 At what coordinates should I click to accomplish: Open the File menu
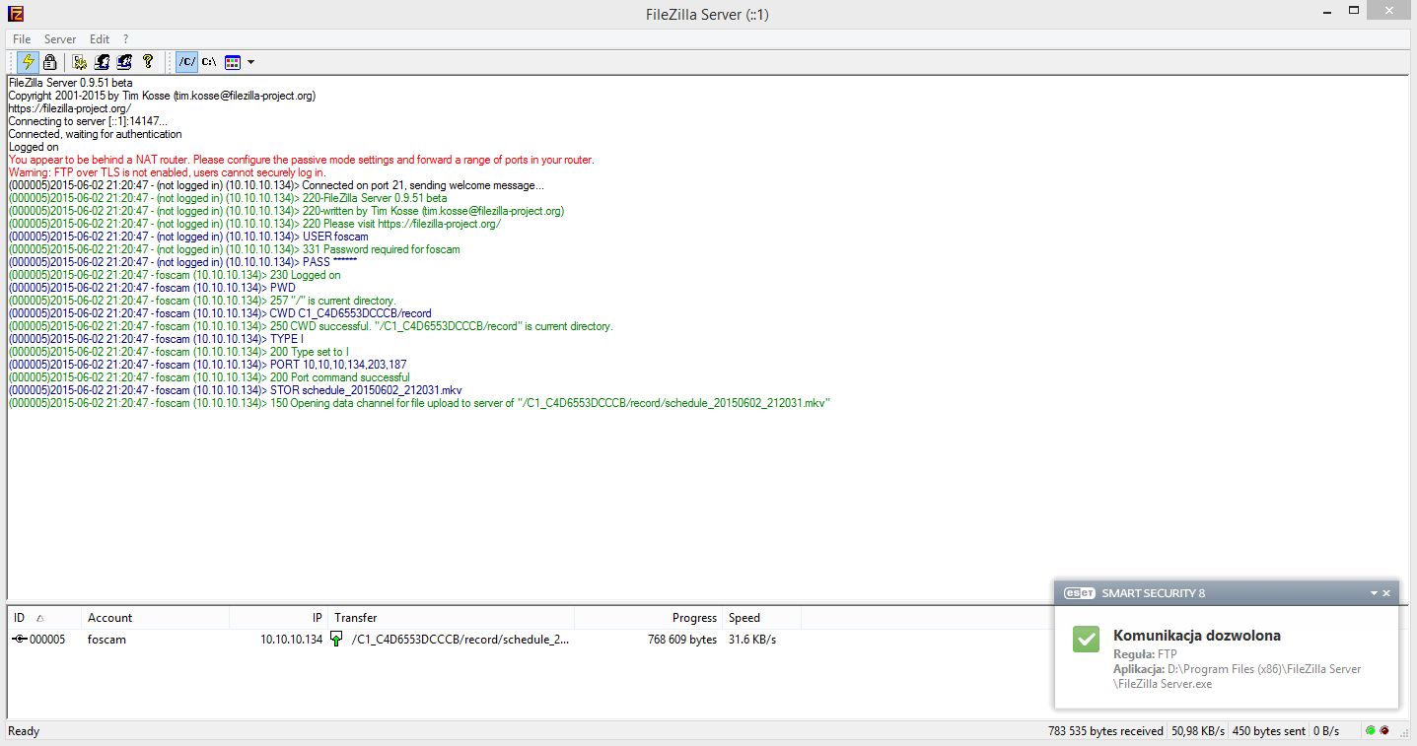coord(22,39)
